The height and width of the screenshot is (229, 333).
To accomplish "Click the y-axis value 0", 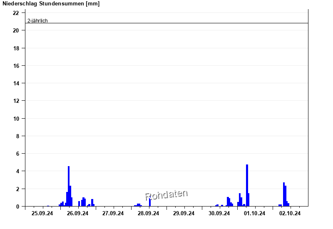I will pyautogui.click(x=17, y=207).
